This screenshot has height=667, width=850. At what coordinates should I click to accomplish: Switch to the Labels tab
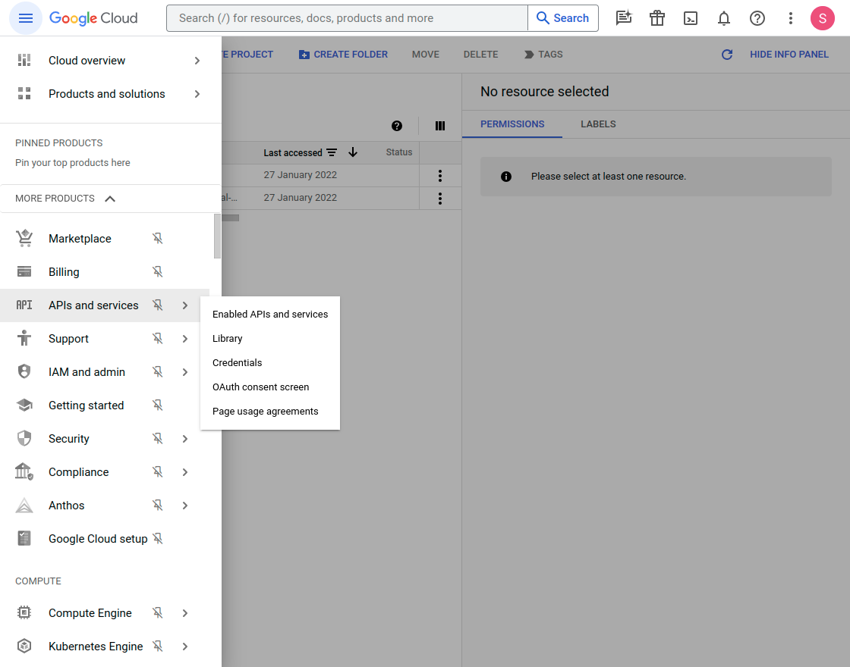pos(598,124)
